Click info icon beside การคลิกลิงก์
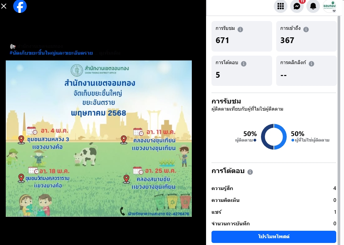Screen dimensions: 344x245 click(311, 64)
